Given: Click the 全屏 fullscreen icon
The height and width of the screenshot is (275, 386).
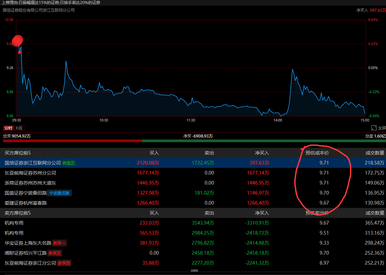Looking at the screenshot, I should [374, 128].
